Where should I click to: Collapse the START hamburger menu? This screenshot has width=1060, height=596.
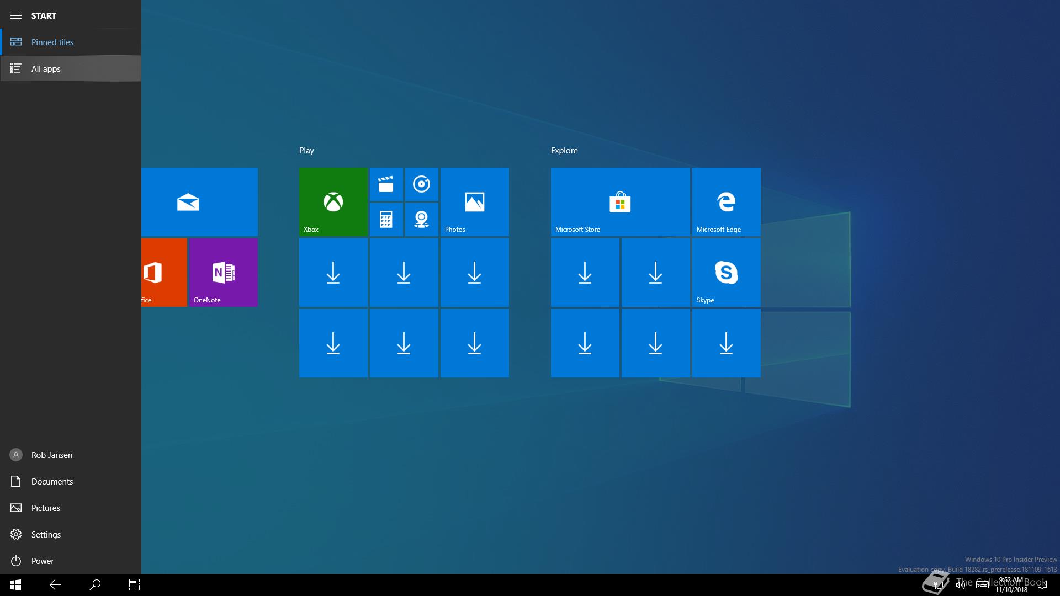(x=16, y=15)
